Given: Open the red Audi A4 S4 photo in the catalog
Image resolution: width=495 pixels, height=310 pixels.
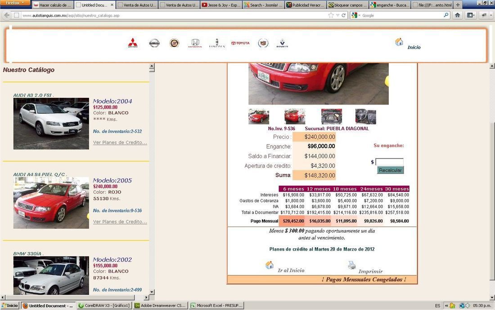Looking at the screenshot, I should (x=51, y=203).
